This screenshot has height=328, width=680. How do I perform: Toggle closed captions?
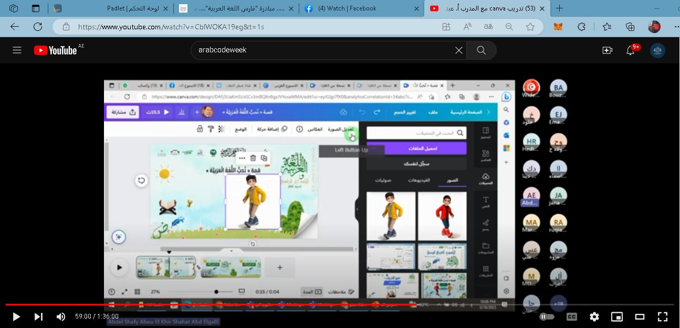[571, 316]
